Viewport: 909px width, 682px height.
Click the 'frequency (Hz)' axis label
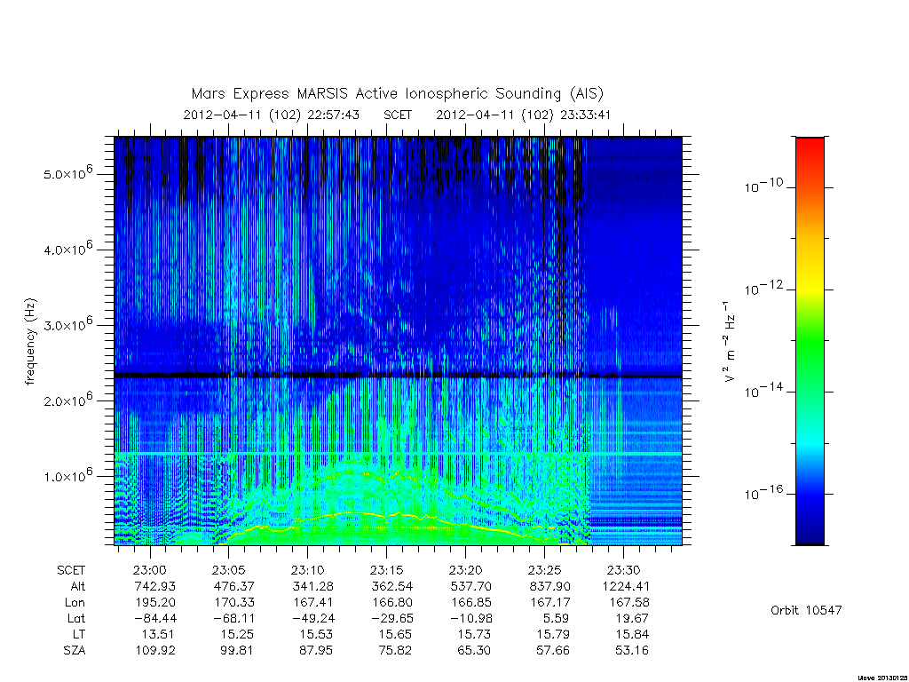point(31,341)
